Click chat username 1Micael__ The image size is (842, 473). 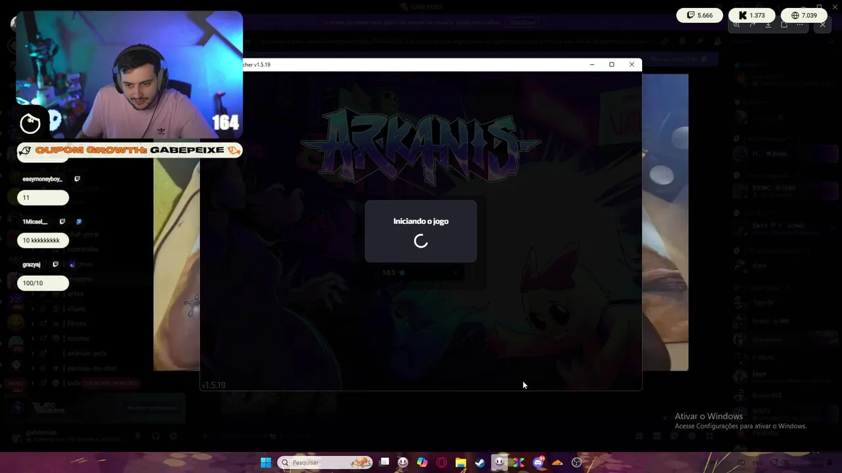(x=35, y=221)
